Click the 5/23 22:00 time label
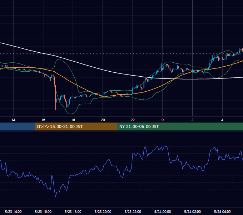Viewport: 243px width, 215px height. [133, 211]
